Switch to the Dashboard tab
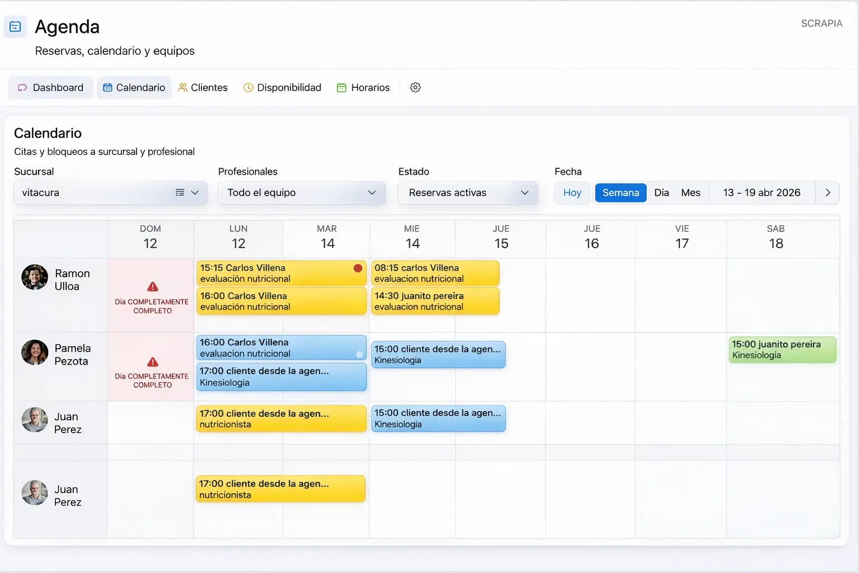This screenshot has height=573, width=859. point(50,87)
